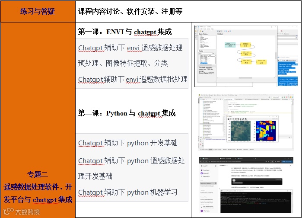Image resolution: width=302 pixels, height=218 pixels.
Task: Click Add Team workspace in ChatGPT sidebar
Action: pyautogui.click(x=207, y=207)
